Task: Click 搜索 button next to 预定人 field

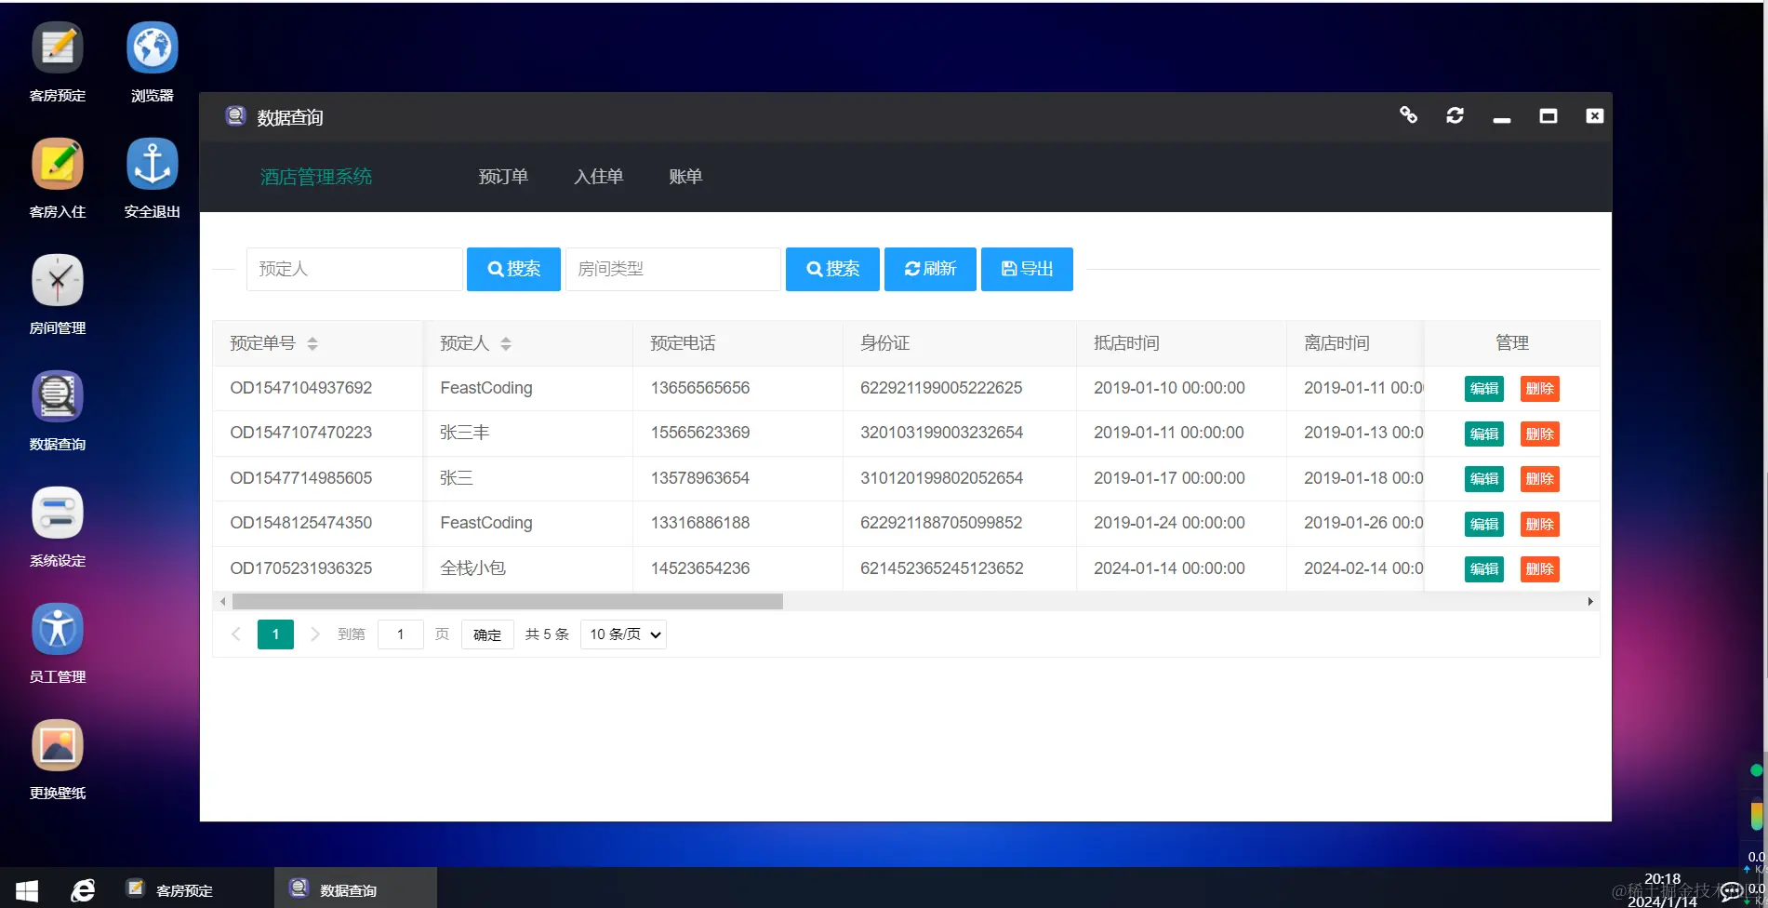Action: click(x=513, y=269)
